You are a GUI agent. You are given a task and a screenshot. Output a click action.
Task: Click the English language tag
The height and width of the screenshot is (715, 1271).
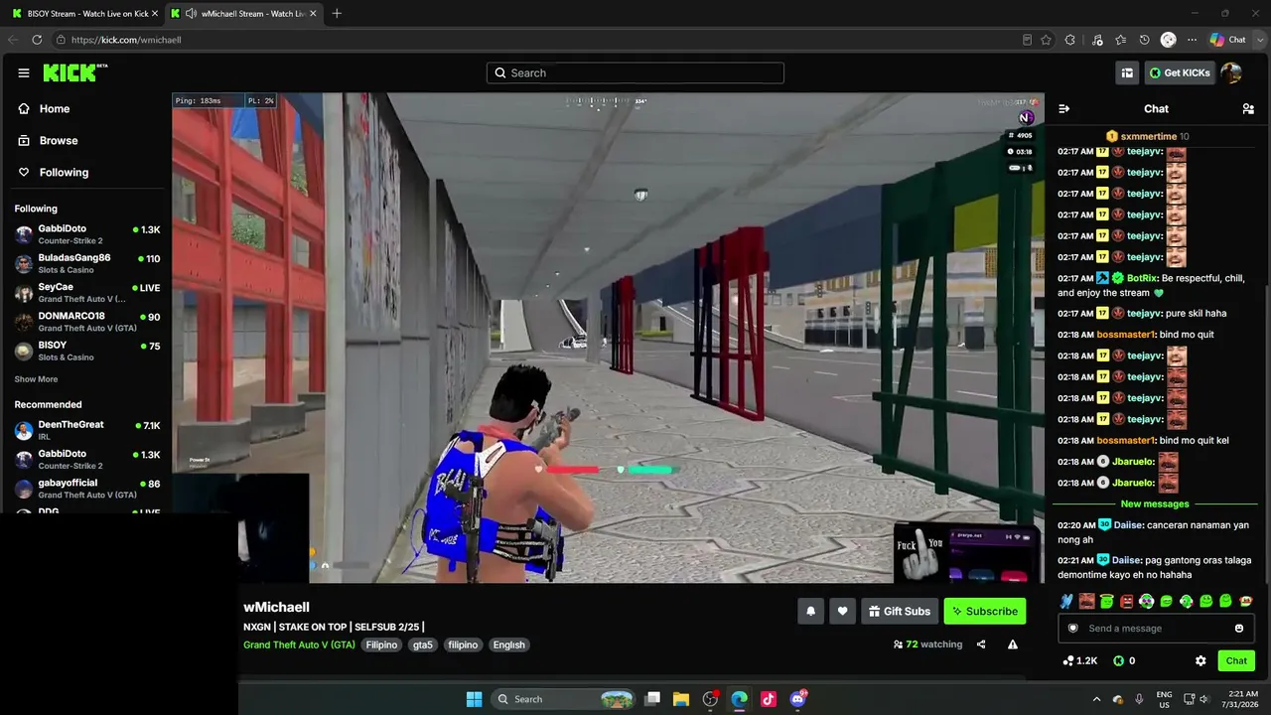508,645
